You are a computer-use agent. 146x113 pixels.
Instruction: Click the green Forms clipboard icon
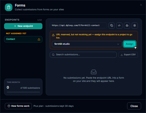click(9, 7)
